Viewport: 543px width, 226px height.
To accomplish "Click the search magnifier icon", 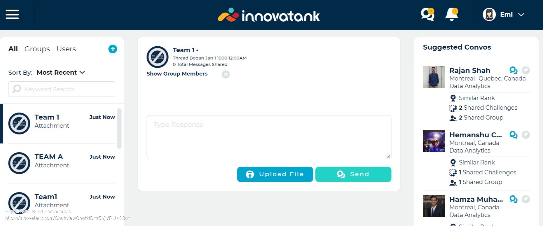I will click(17, 89).
